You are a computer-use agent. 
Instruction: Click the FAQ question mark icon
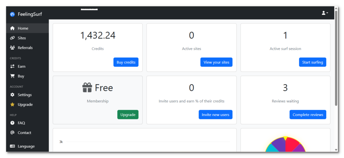[x=12, y=123]
